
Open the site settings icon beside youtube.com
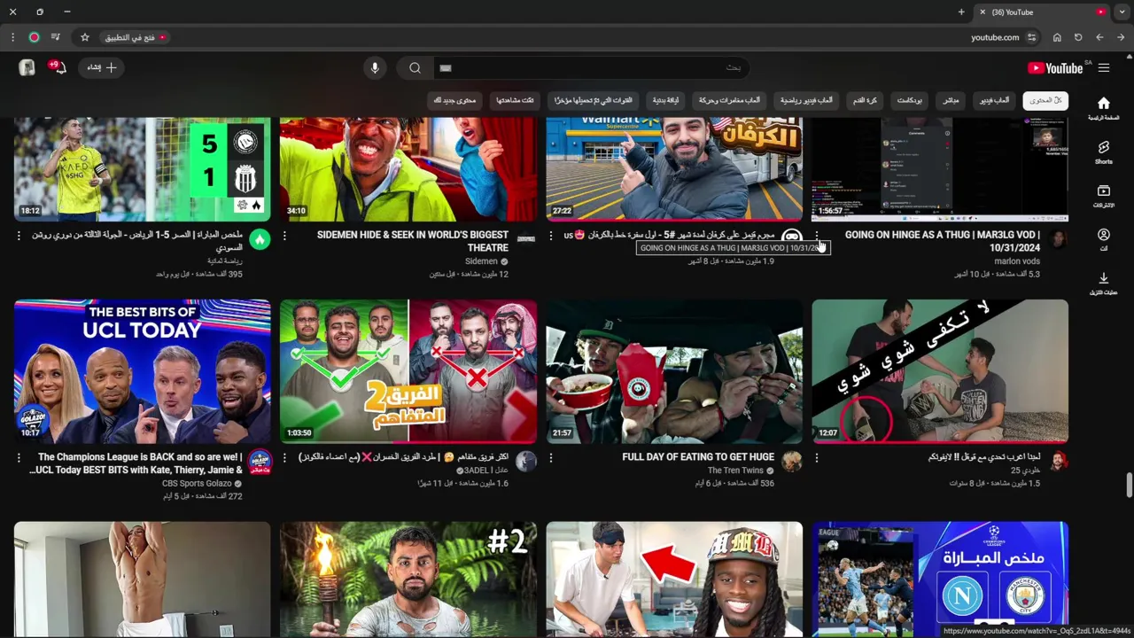coord(1031,37)
